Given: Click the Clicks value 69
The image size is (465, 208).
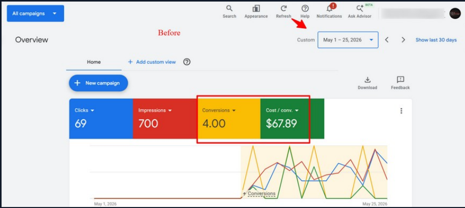Looking at the screenshot, I should (80, 123).
